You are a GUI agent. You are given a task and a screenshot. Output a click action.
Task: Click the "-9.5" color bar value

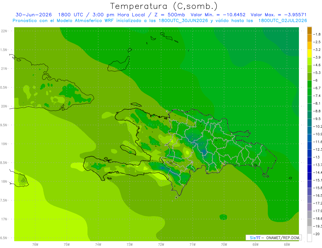tap(317, 119)
